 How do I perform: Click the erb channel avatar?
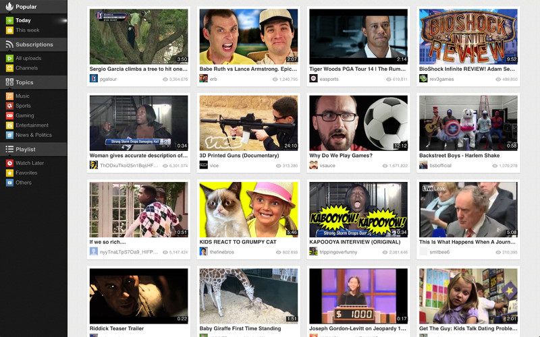204,79
